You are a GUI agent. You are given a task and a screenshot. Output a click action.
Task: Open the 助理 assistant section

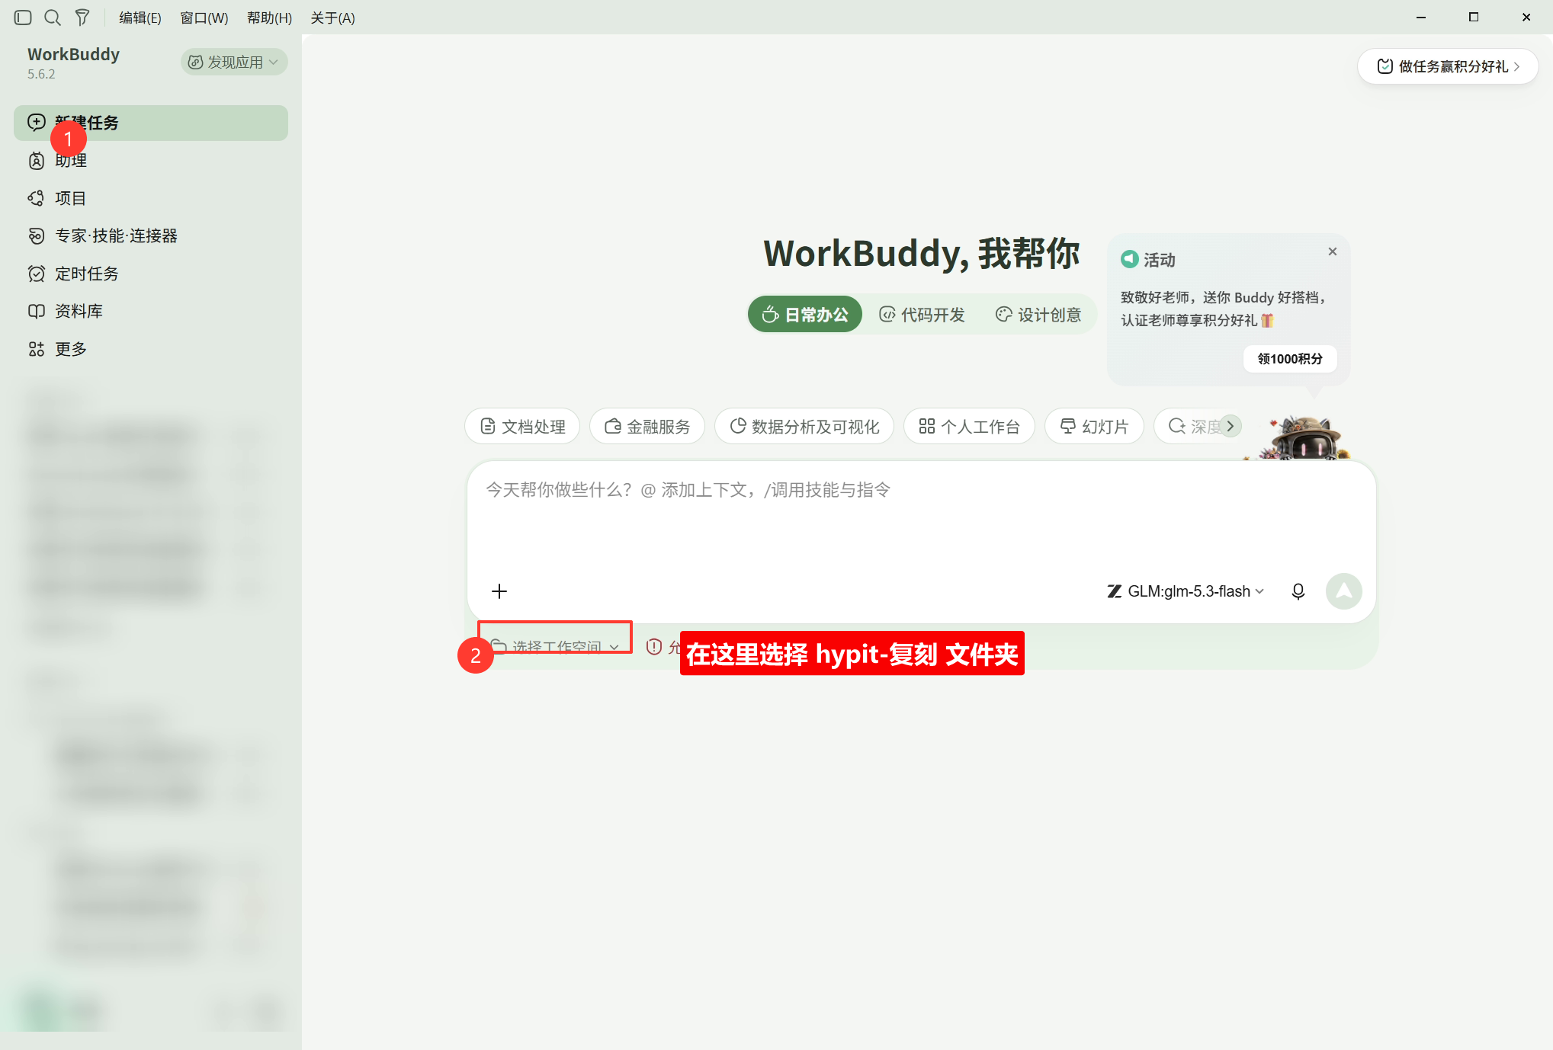tap(151, 161)
